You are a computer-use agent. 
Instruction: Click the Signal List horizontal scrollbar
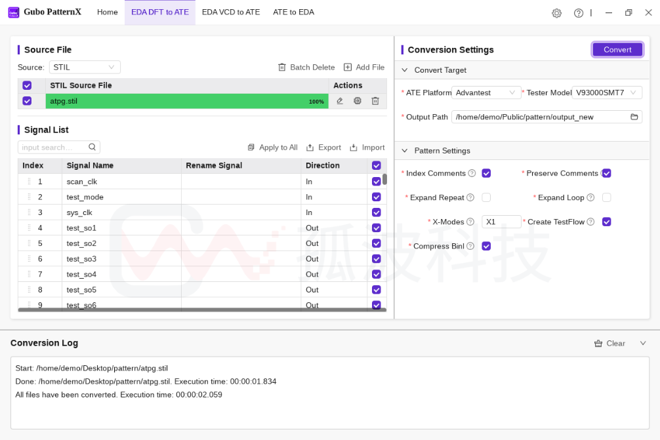(x=202, y=310)
